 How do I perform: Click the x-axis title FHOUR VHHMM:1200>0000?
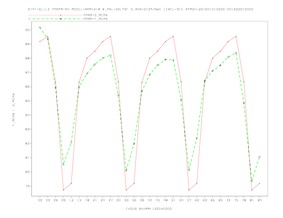[149, 209]
